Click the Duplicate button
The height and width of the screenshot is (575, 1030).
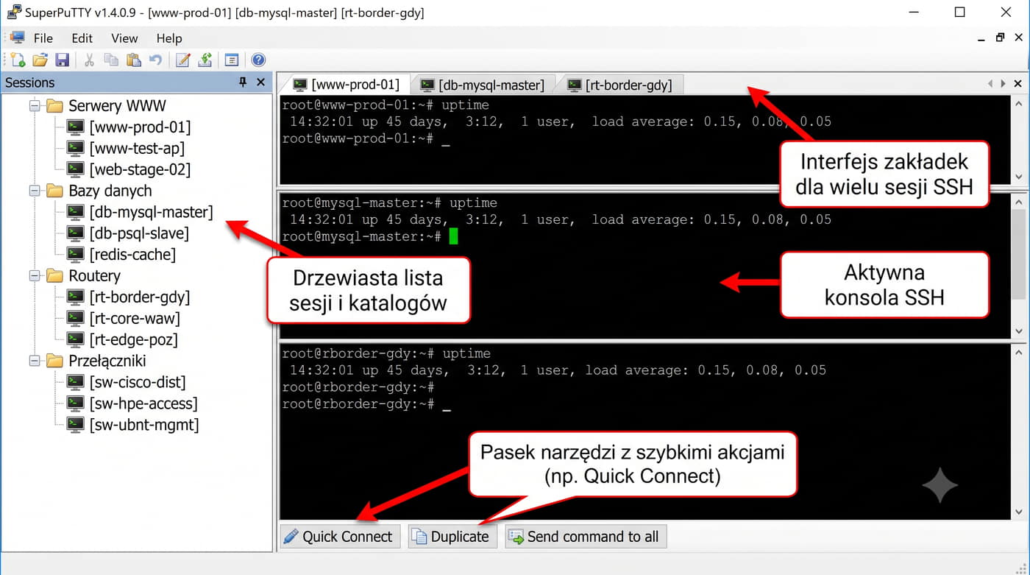pos(452,536)
